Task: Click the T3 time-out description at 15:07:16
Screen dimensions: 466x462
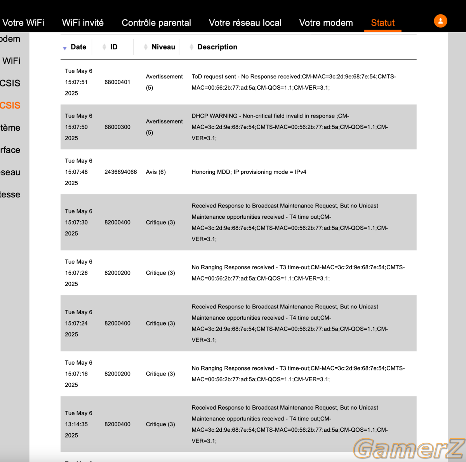Action: 298,374
